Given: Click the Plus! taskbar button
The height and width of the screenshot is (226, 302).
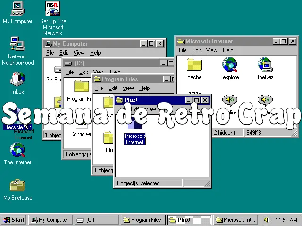Looking at the screenshot, I should point(189,220).
